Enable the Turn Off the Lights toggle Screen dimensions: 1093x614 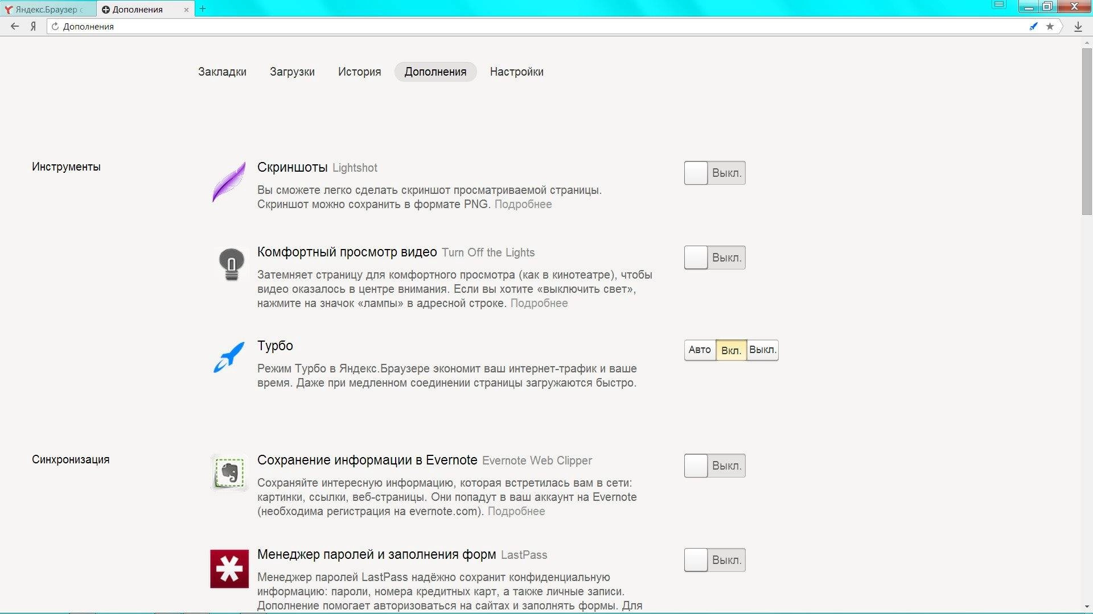(714, 258)
